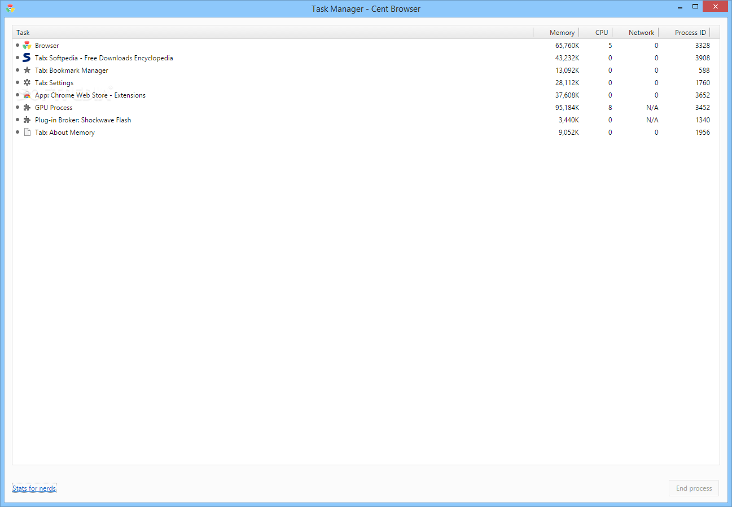
Task: Click the Cent Browser icon in the Browser row
Action: pos(27,46)
